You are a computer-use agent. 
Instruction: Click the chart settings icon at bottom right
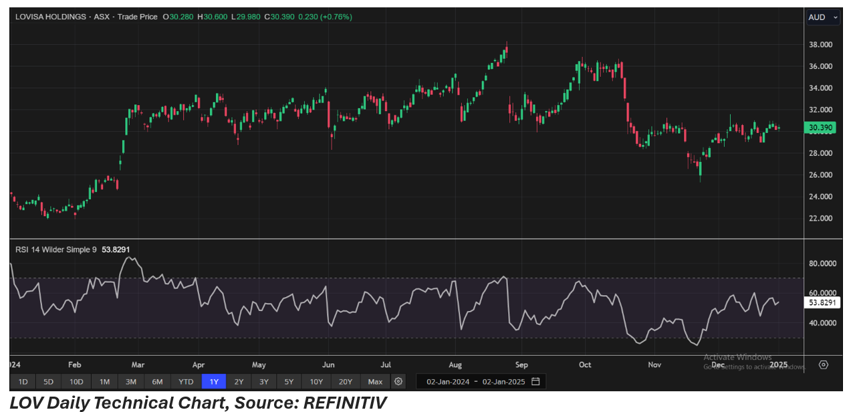(x=824, y=365)
